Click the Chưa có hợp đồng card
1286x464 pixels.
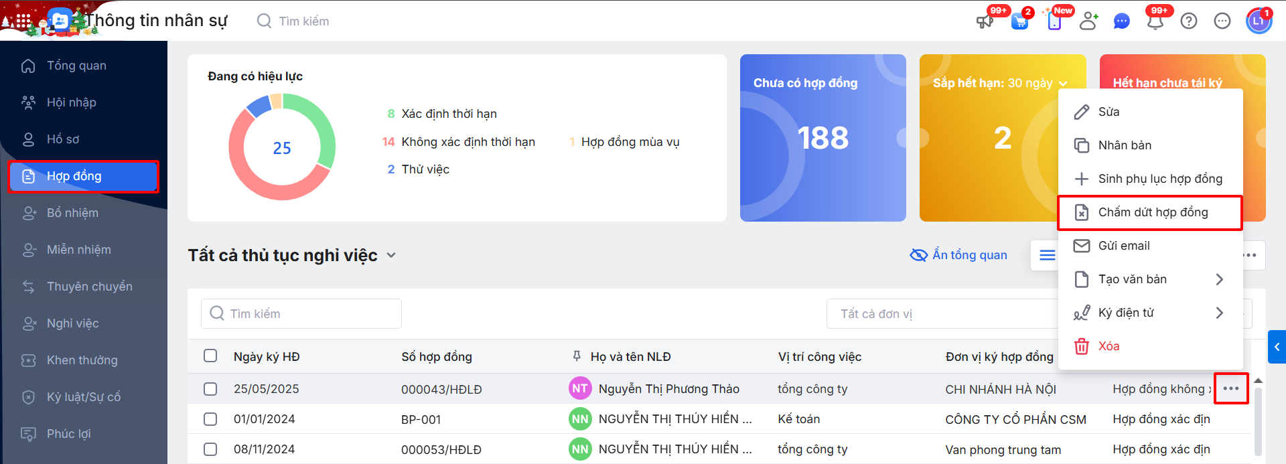point(823,138)
